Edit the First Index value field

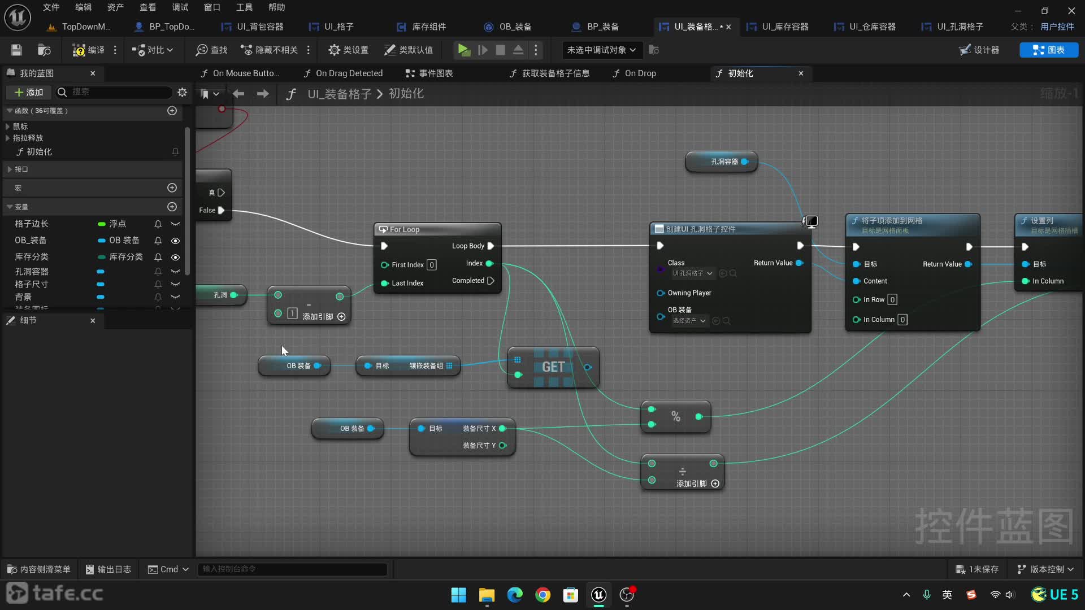(432, 265)
